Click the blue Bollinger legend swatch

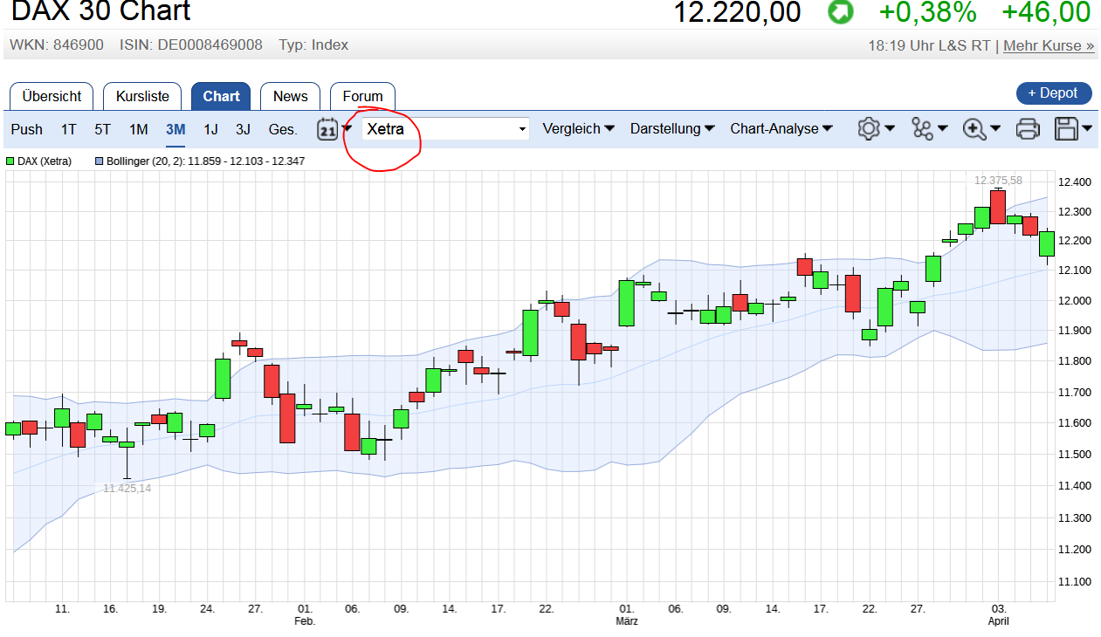point(100,161)
